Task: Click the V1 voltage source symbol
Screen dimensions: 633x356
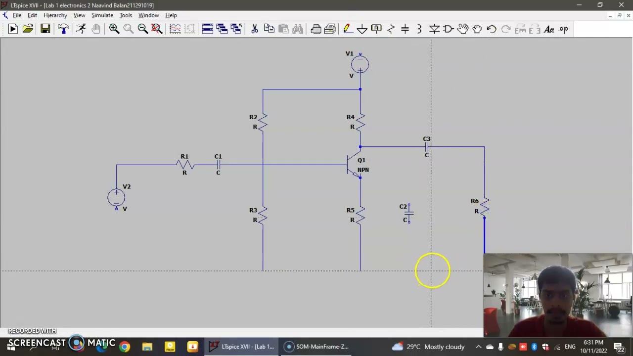Action: (x=360, y=64)
